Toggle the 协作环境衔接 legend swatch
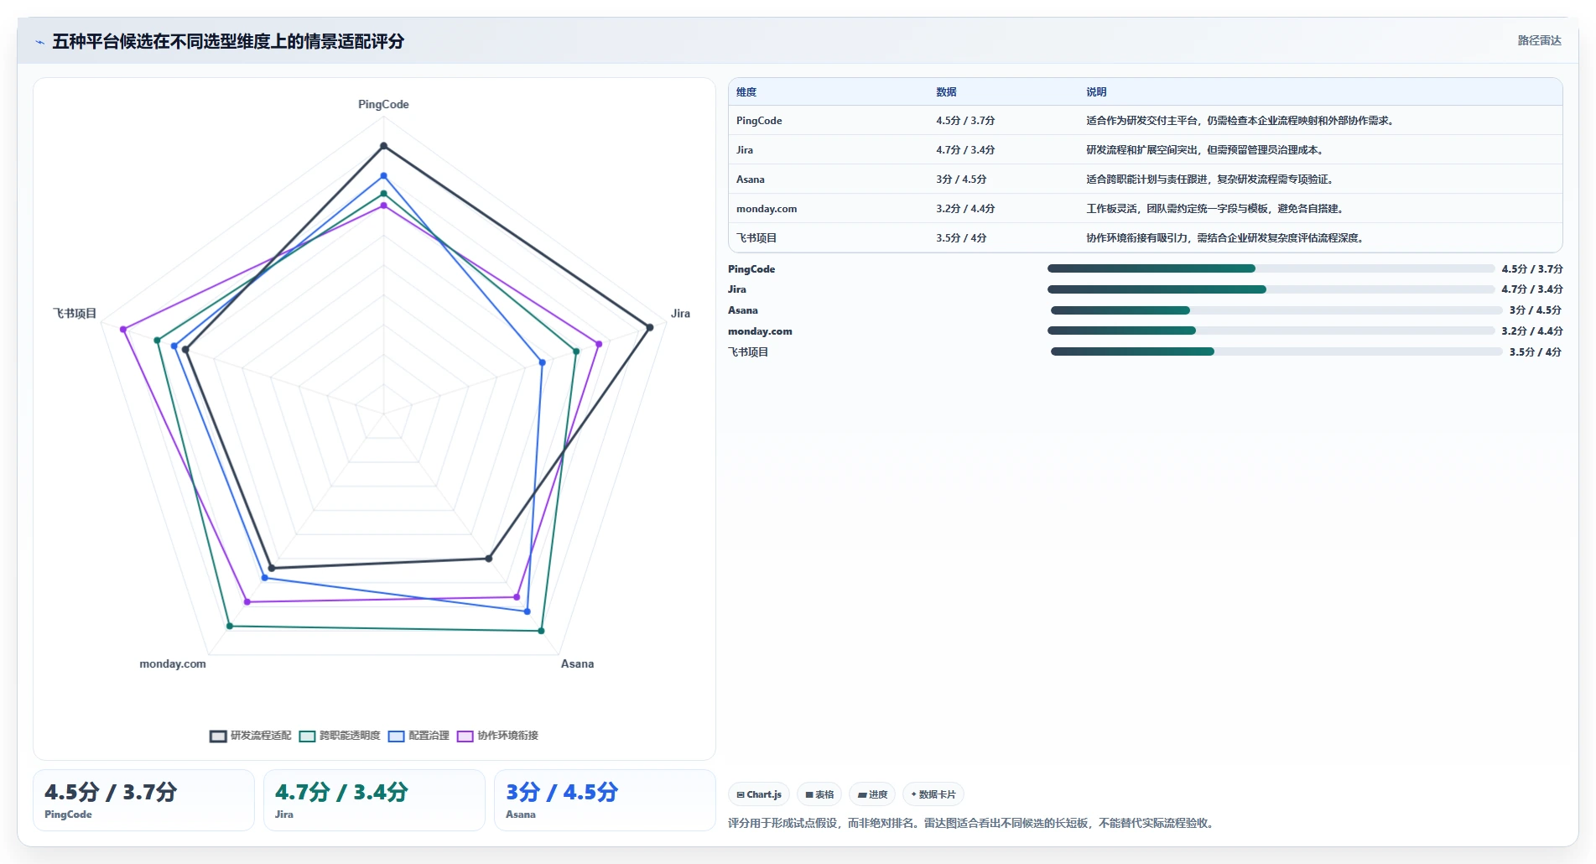Screen dimensions: 1596x864 pyautogui.click(x=465, y=736)
